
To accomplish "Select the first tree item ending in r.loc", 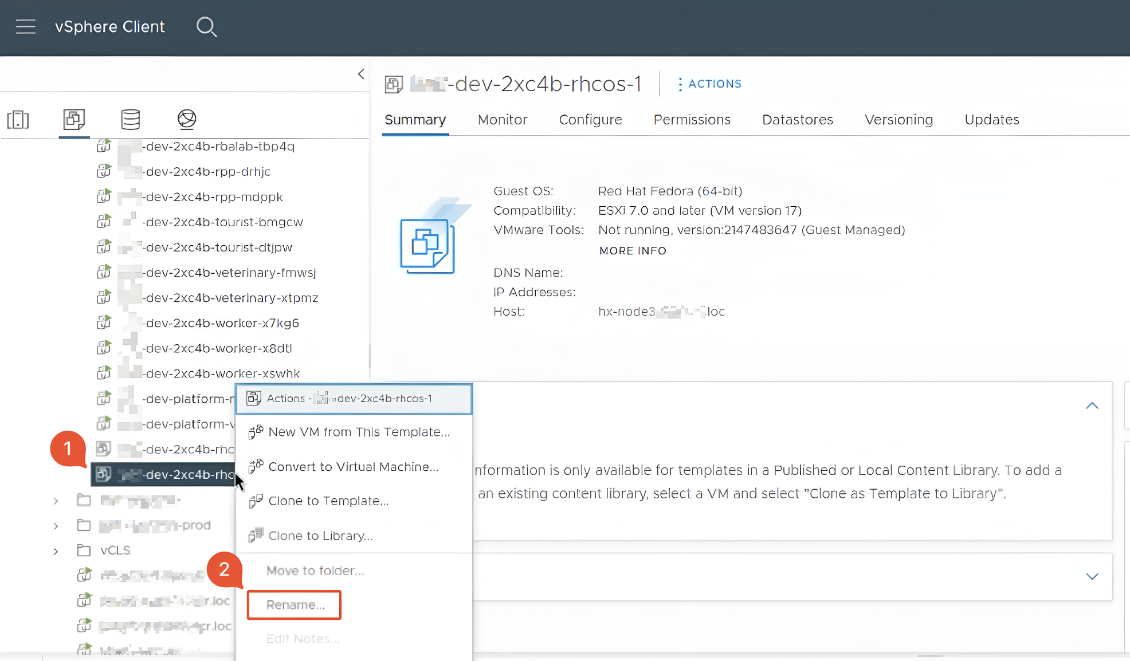I will (165, 601).
